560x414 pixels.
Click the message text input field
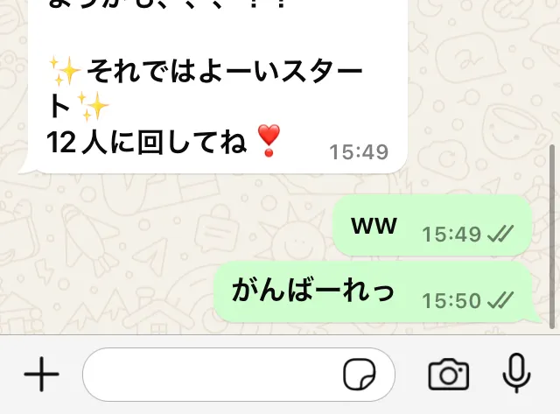239,374
